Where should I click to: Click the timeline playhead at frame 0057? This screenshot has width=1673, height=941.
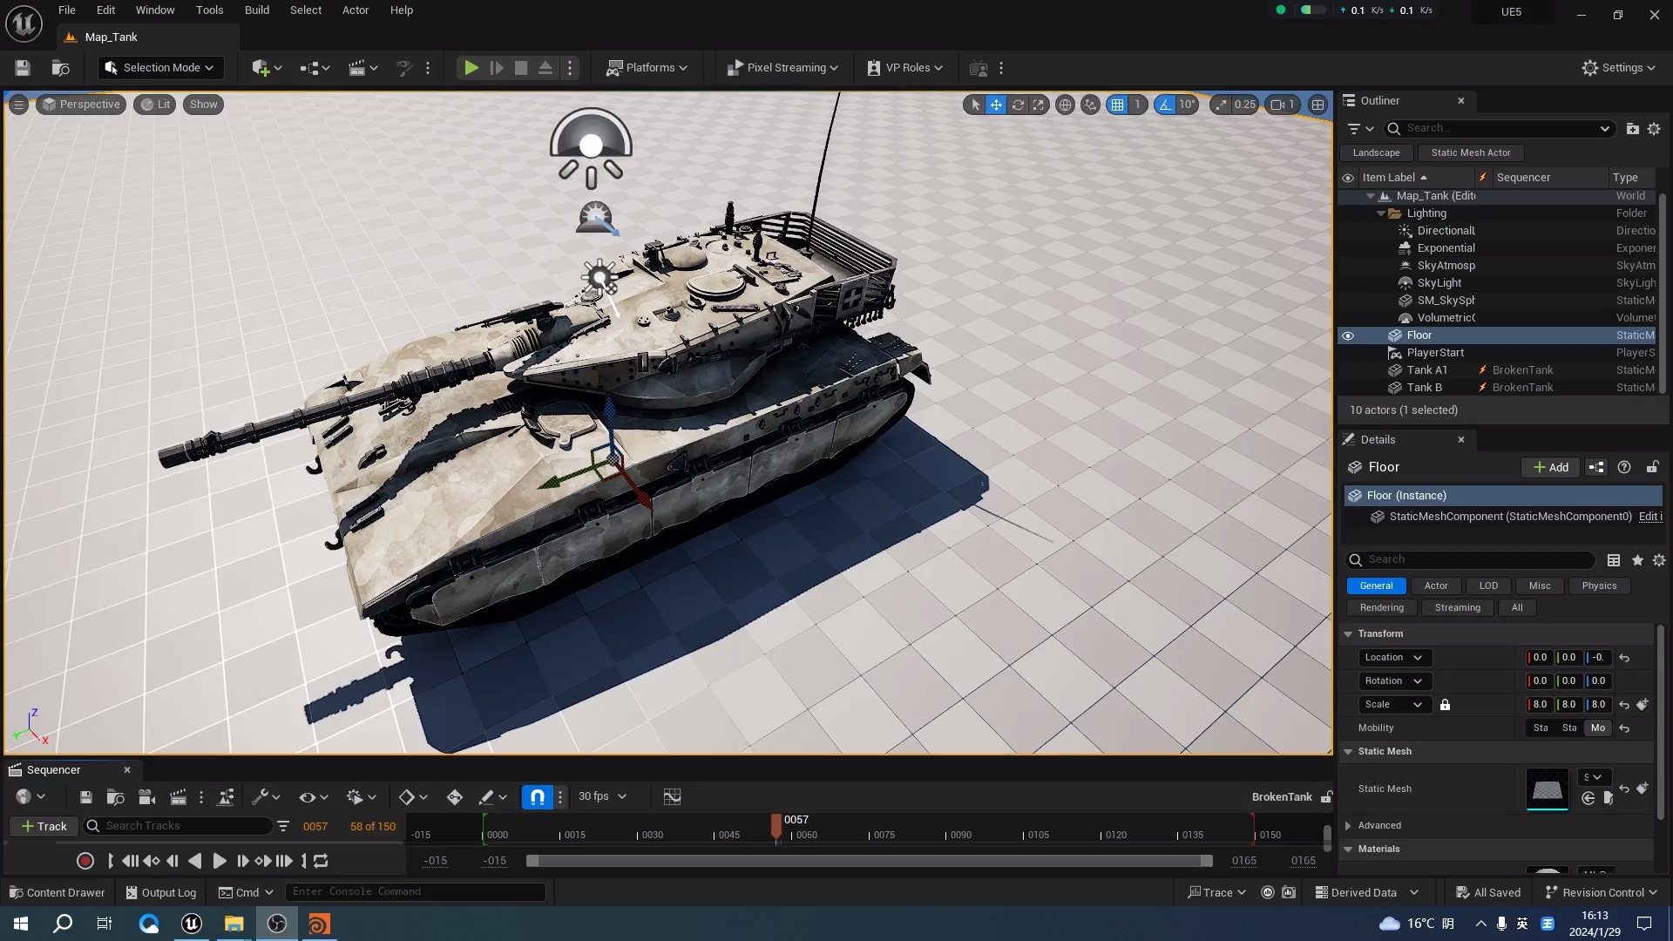coord(776,826)
